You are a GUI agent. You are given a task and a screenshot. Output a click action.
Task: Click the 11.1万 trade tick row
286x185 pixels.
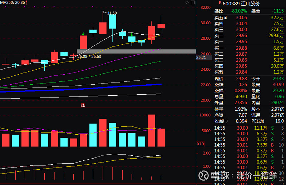(249, 128)
